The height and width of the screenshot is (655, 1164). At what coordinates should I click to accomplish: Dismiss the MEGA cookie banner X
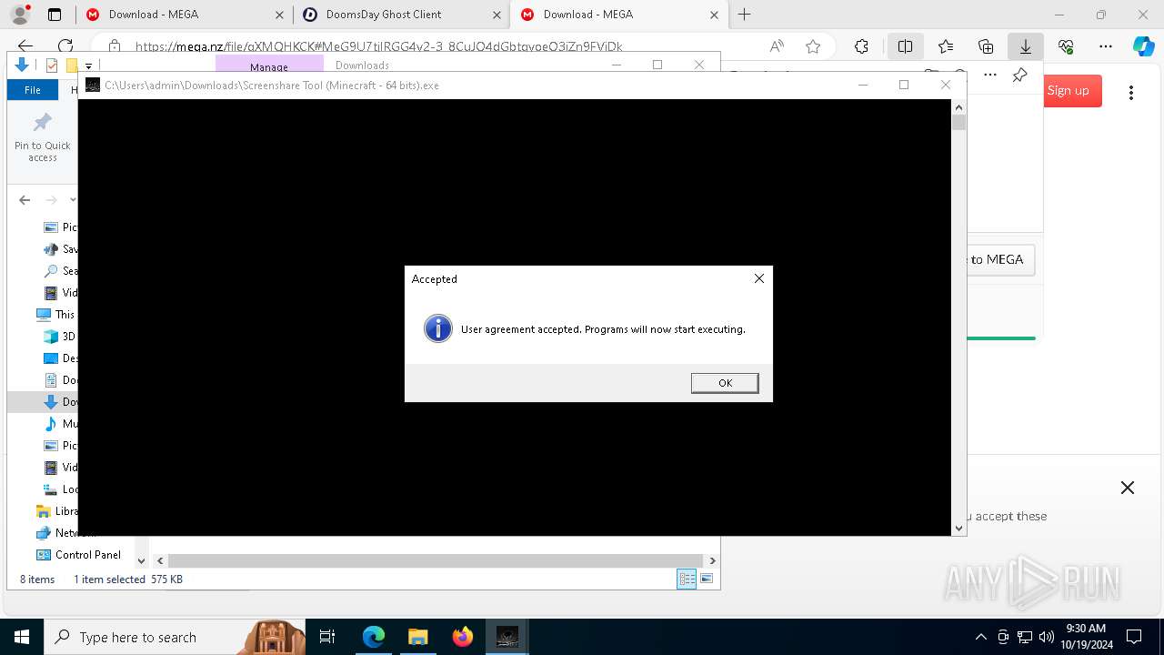[x=1128, y=488]
